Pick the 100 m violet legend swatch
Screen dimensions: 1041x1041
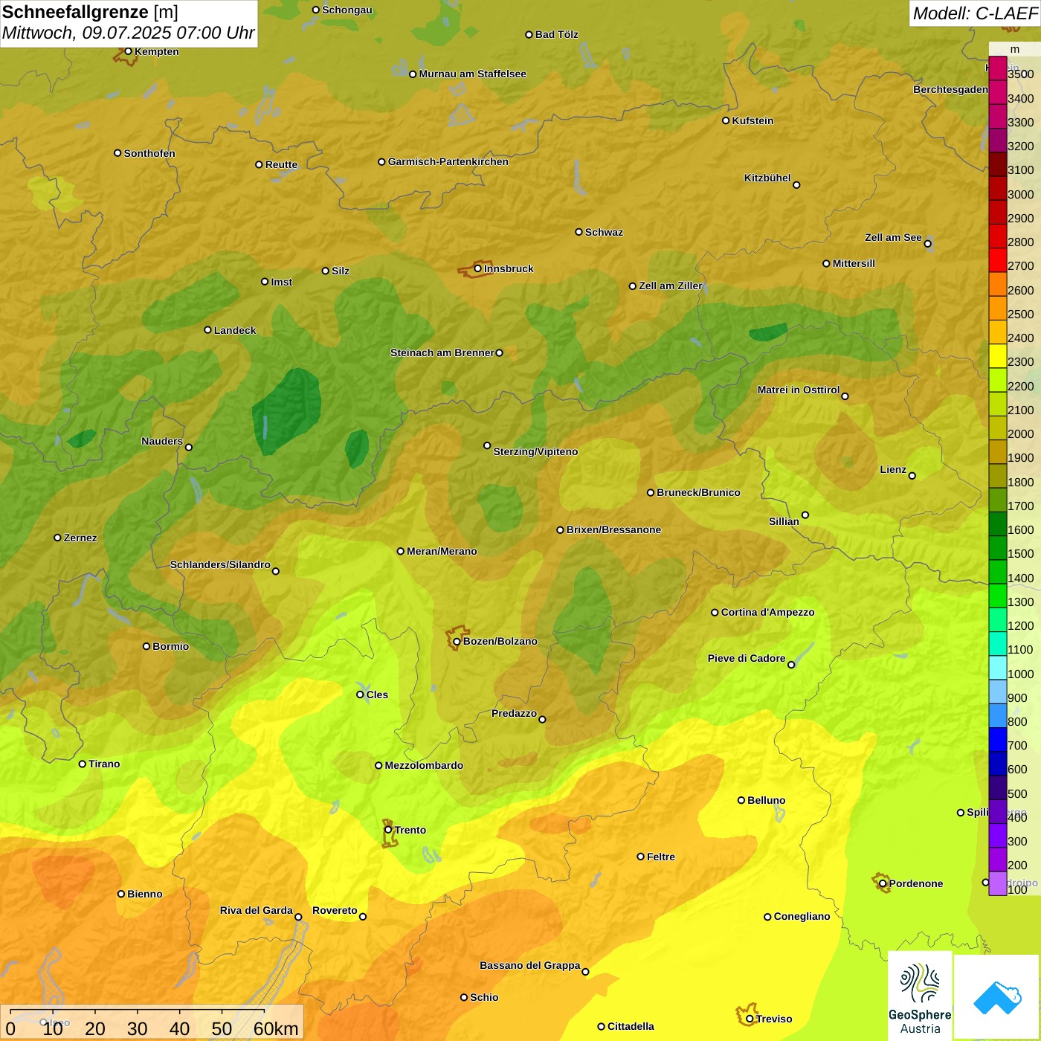pyautogui.click(x=998, y=883)
